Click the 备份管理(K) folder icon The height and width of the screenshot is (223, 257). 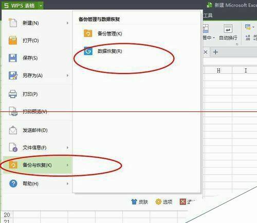tap(88, 33)
